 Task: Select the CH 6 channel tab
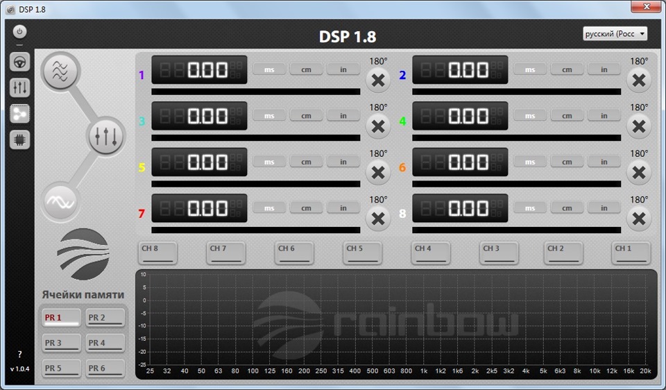point(294,253)
